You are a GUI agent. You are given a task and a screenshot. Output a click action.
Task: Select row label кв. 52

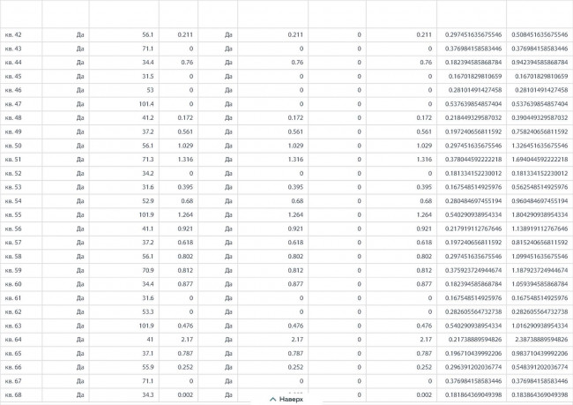click(x=13, y=174)
